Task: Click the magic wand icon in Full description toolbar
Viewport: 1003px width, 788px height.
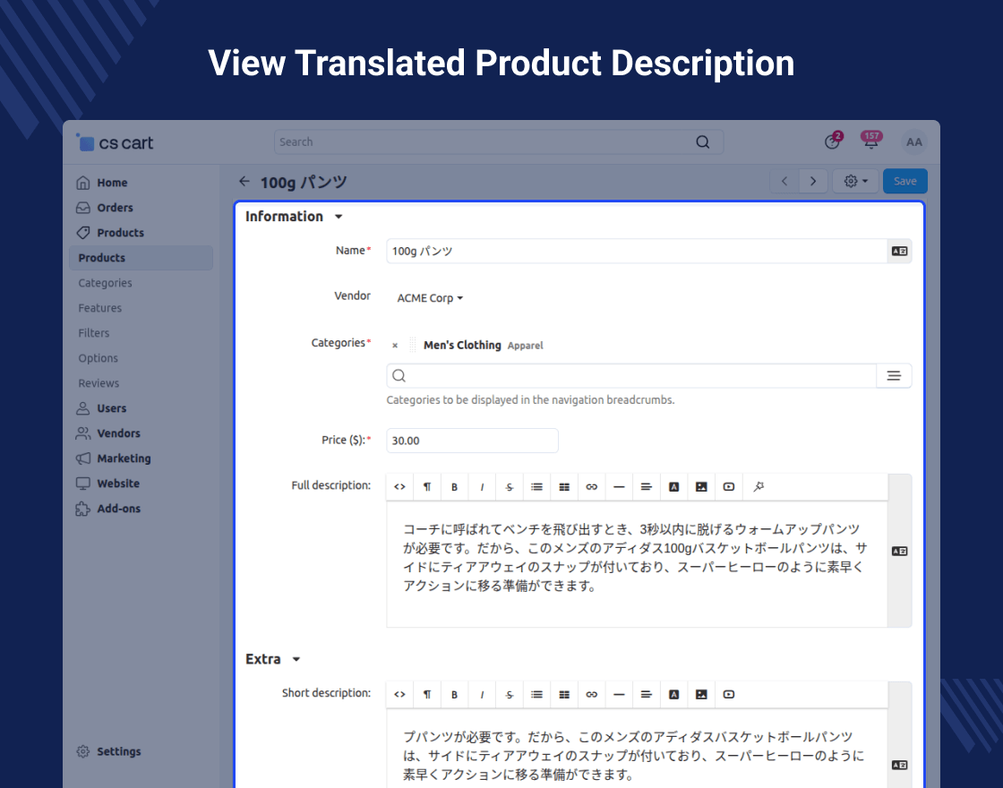Action: coord(758,487)
